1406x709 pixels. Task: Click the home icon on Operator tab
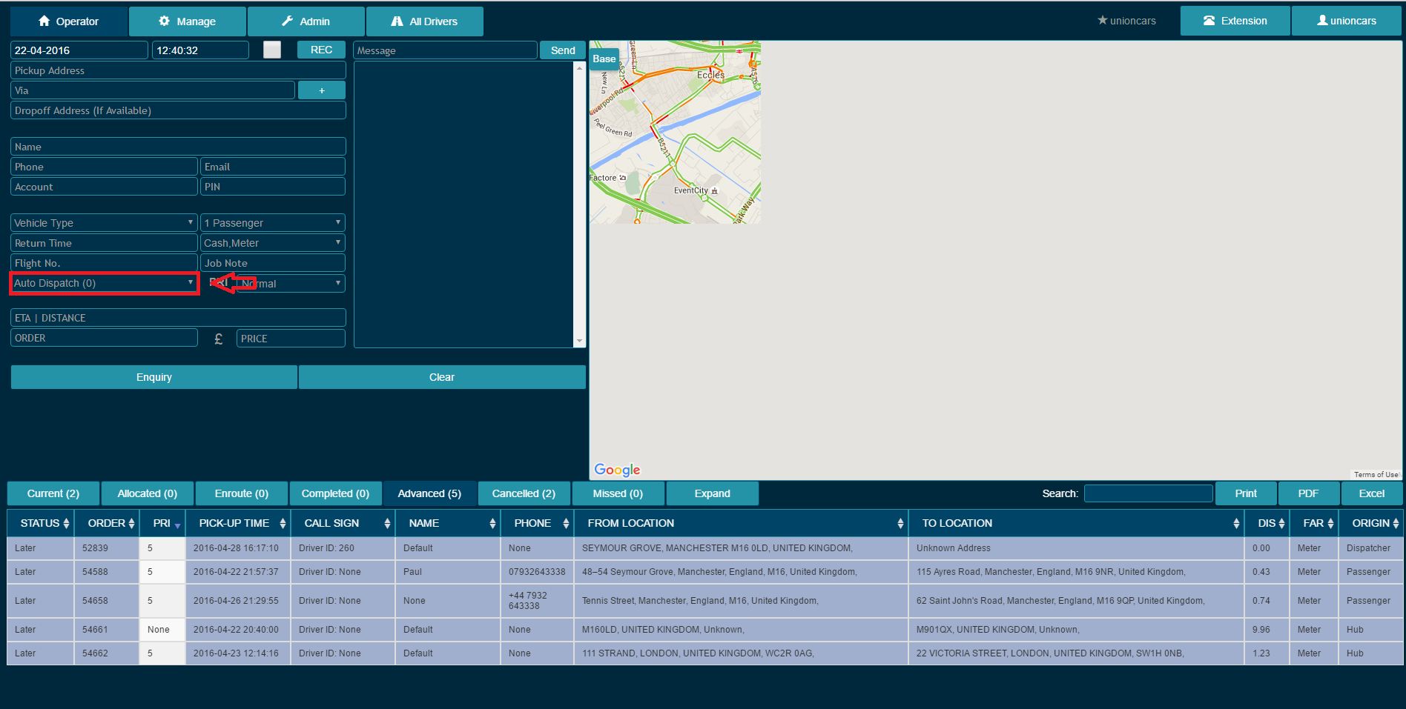44,21
